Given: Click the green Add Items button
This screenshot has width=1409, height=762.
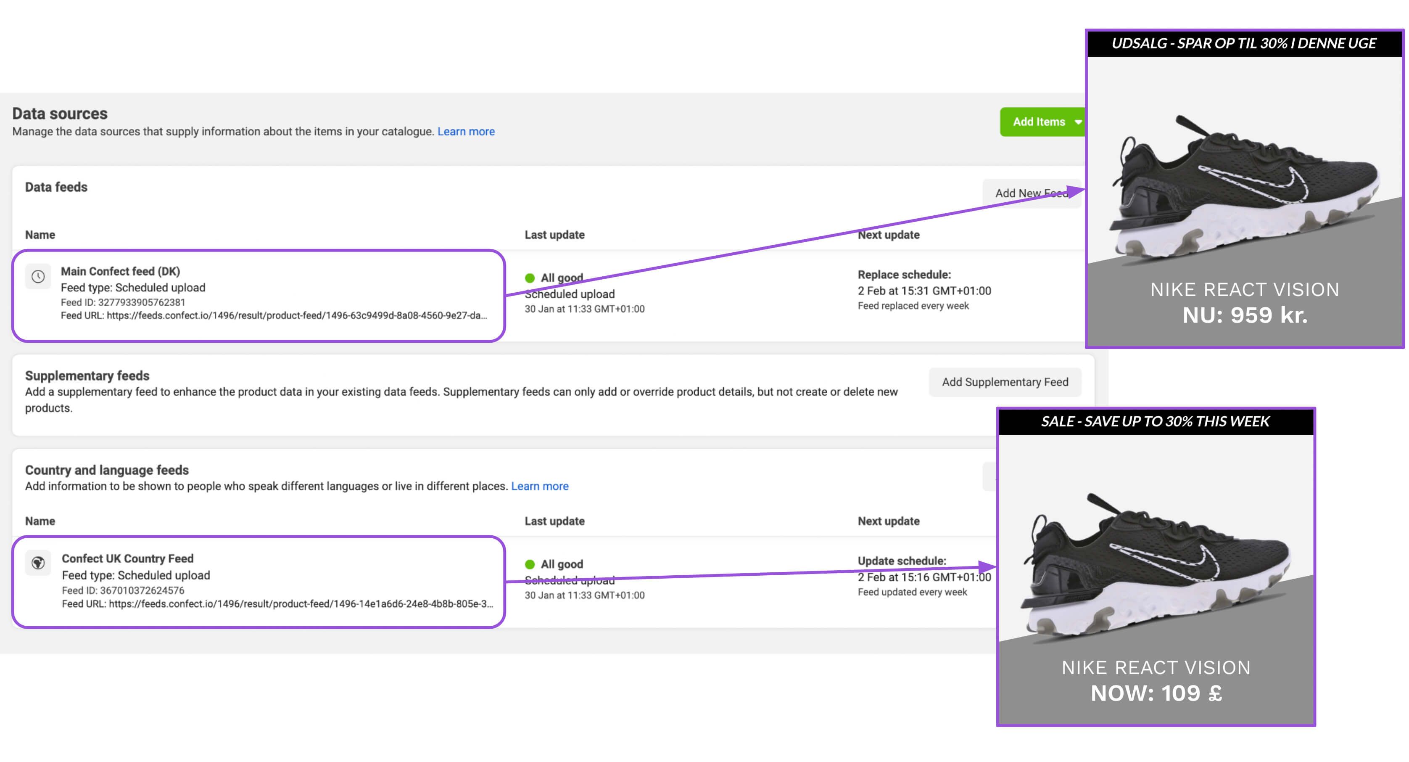Looking at the screenshot, I should [1043, 122].
